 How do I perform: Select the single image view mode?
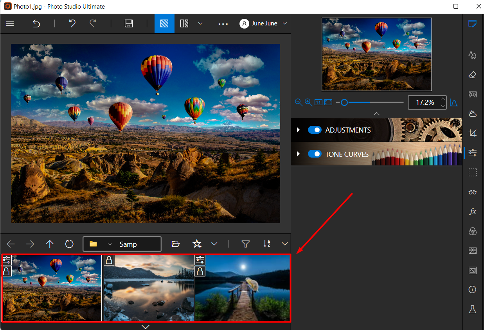(x=164, y=23)
